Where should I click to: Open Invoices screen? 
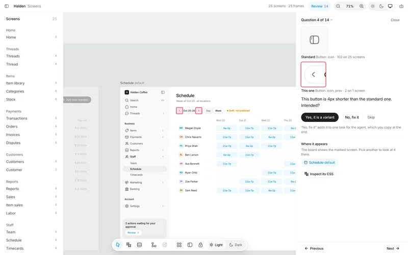click(x=31, y=135)
